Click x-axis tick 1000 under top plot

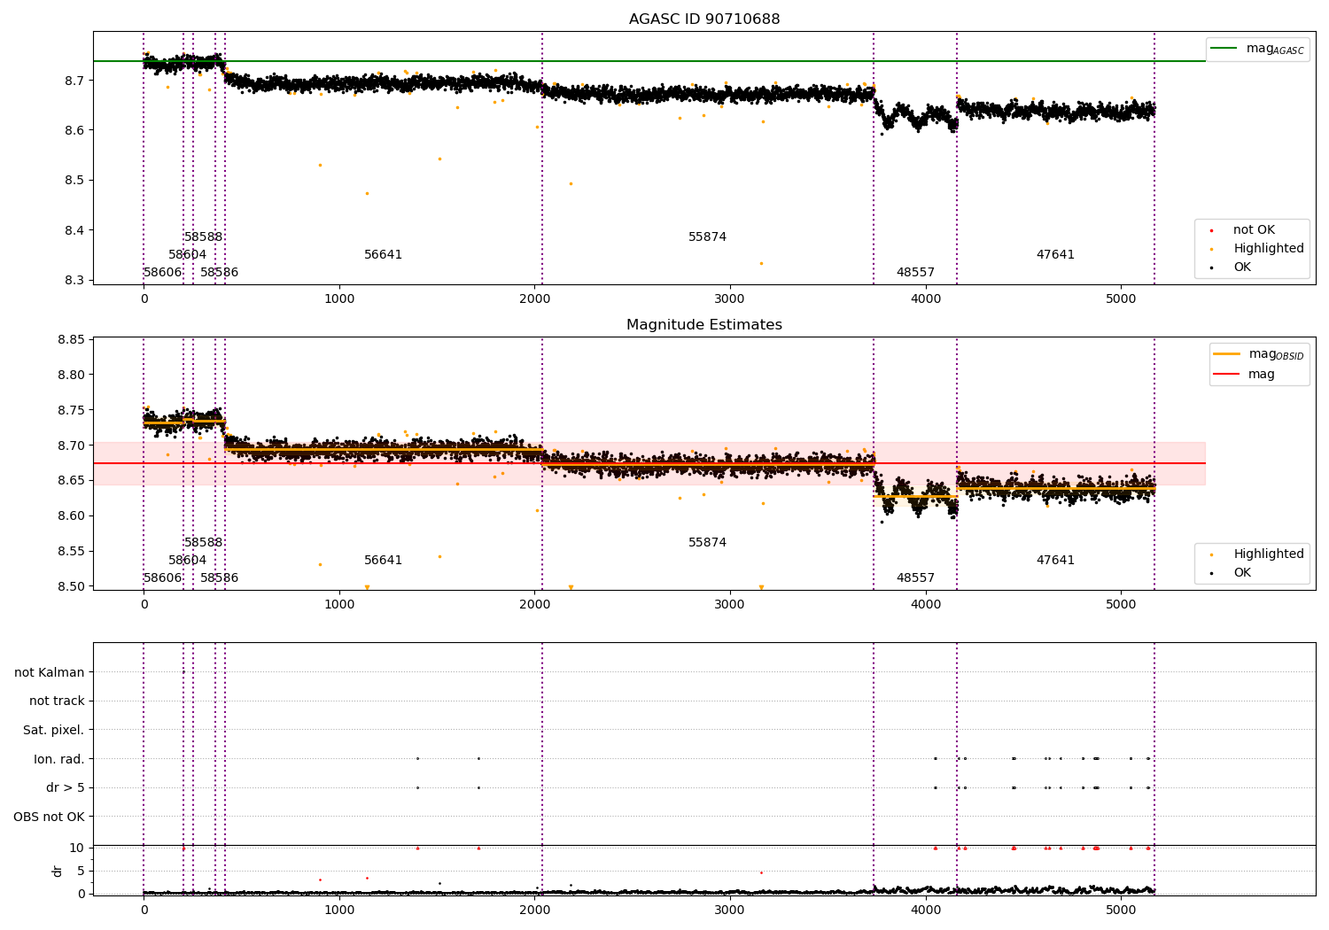tap(339, 299)
